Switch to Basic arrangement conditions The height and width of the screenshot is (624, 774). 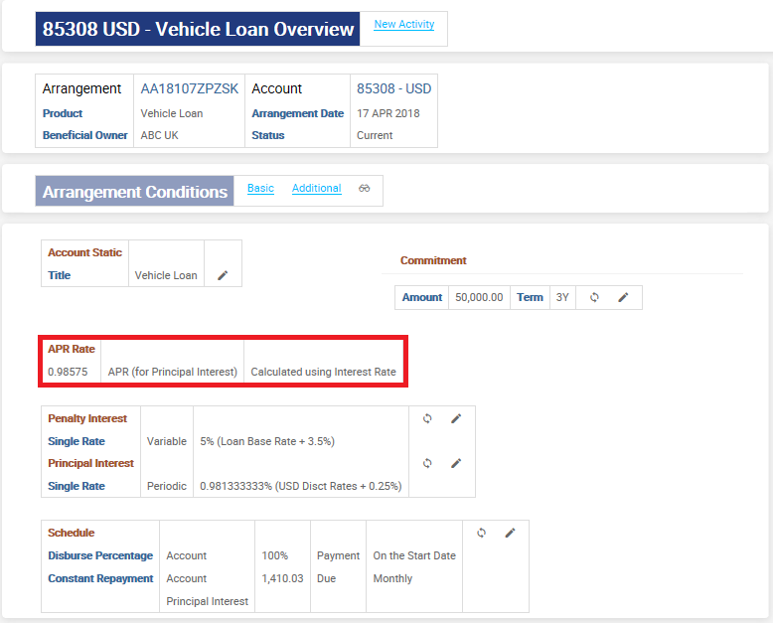[260, 189]
